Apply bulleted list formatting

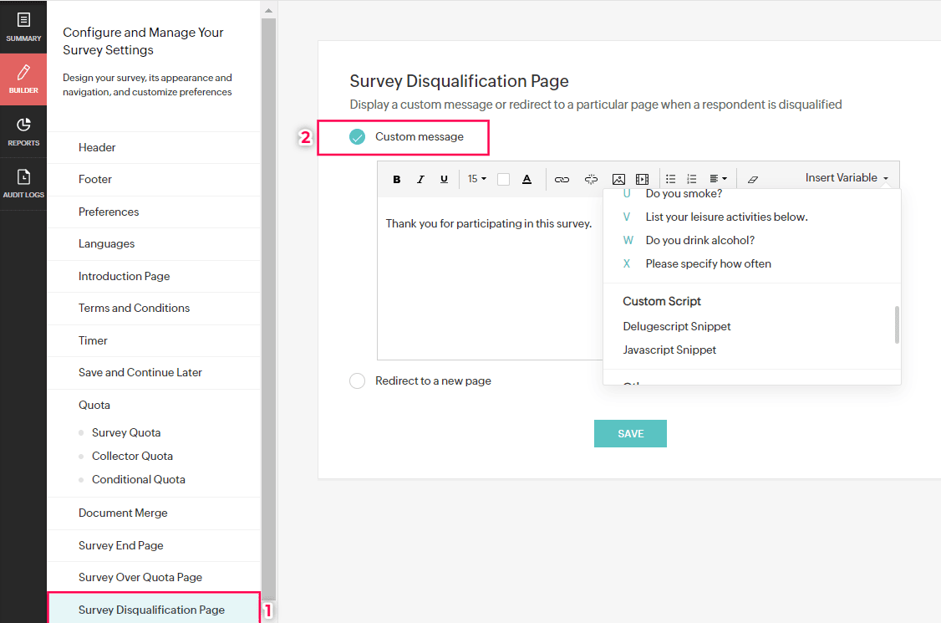click(x=671, y=179)
